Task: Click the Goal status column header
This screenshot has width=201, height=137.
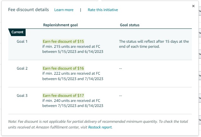Action: (130, 25)
